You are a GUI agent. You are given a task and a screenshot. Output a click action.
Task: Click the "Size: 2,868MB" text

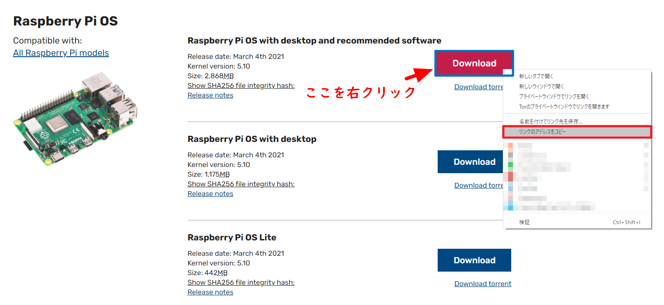pyautogui.click(x=210, y=76)
